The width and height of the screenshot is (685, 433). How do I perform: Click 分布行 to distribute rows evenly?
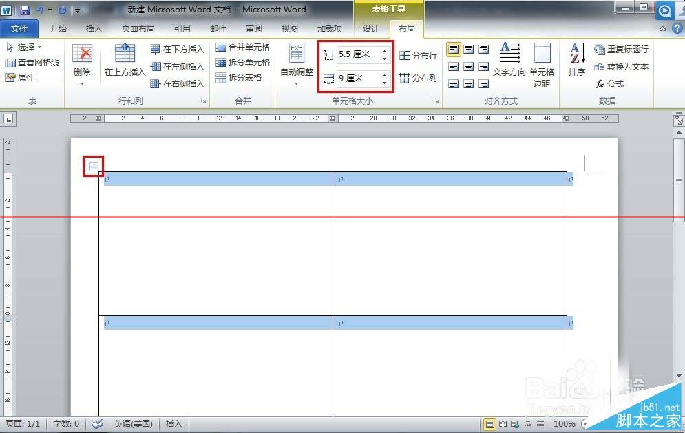click(419, 56)
